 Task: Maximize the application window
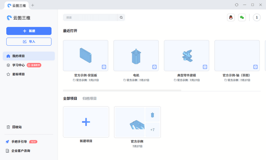[253, 5]
